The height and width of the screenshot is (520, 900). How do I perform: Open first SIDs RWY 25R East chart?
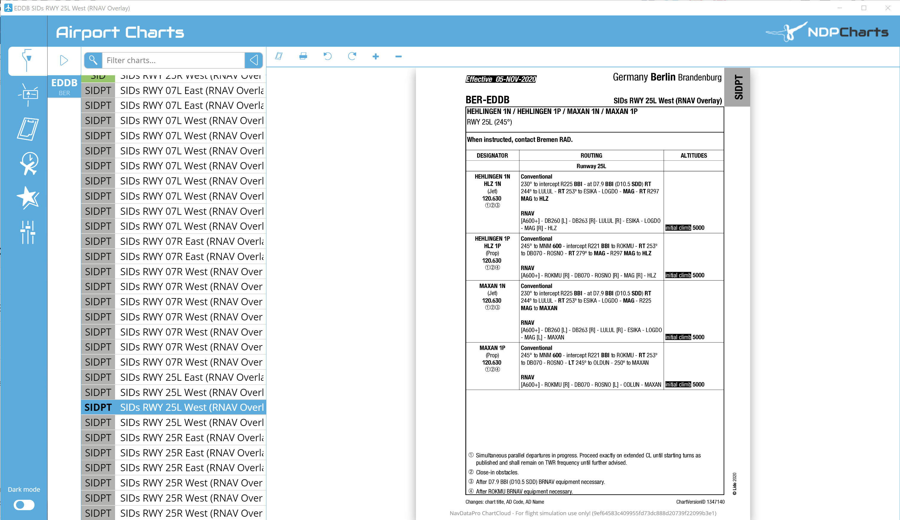[173, 438]
